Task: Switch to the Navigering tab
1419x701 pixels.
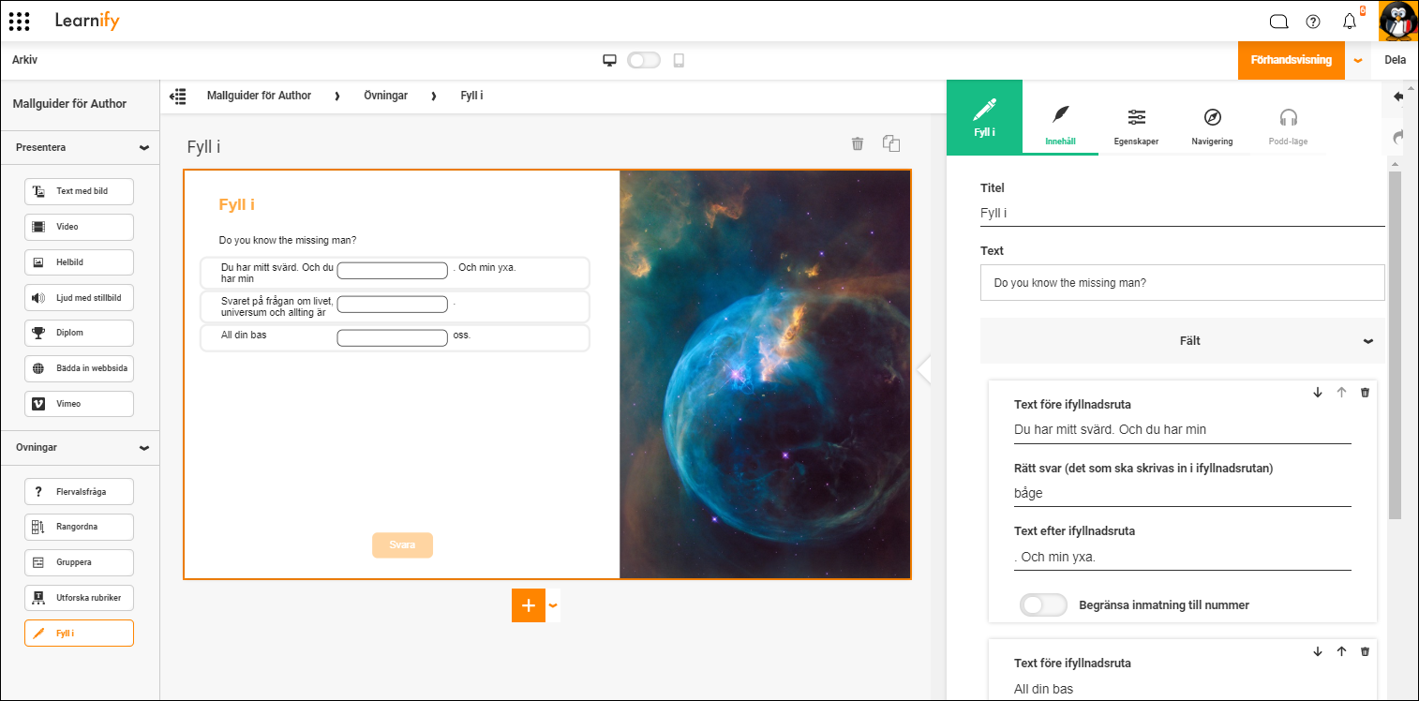Action: [1212, 127]
